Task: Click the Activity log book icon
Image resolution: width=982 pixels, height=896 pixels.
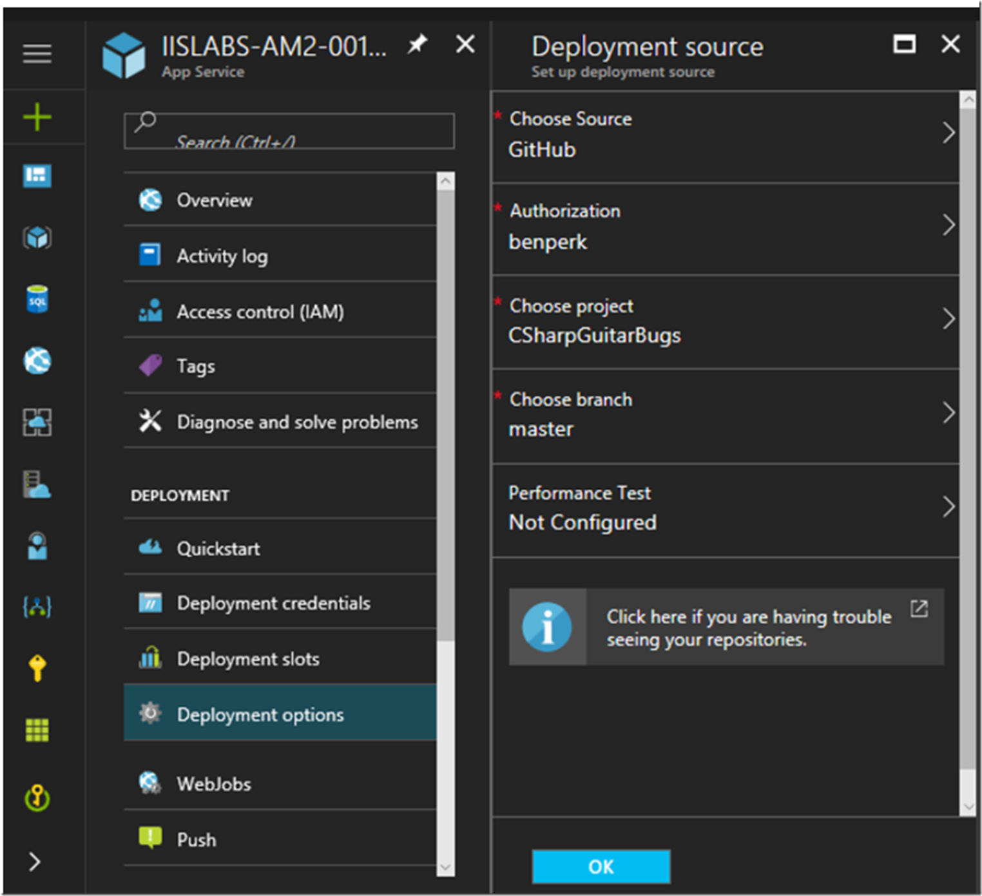Action: 150,254
